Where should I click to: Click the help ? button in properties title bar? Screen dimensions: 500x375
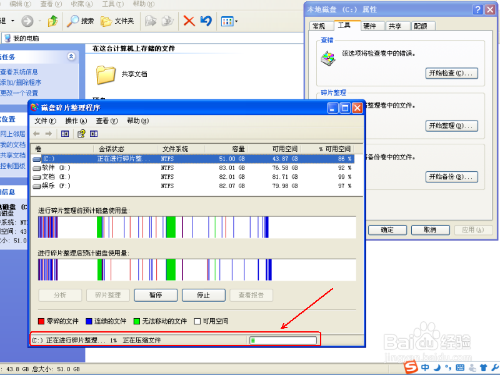click(477, 9)
